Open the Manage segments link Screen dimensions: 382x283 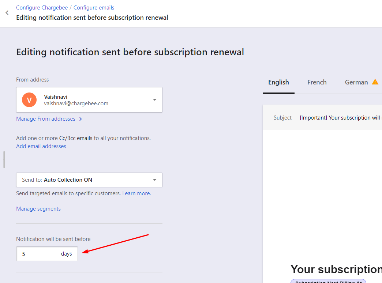coord(38,209)
